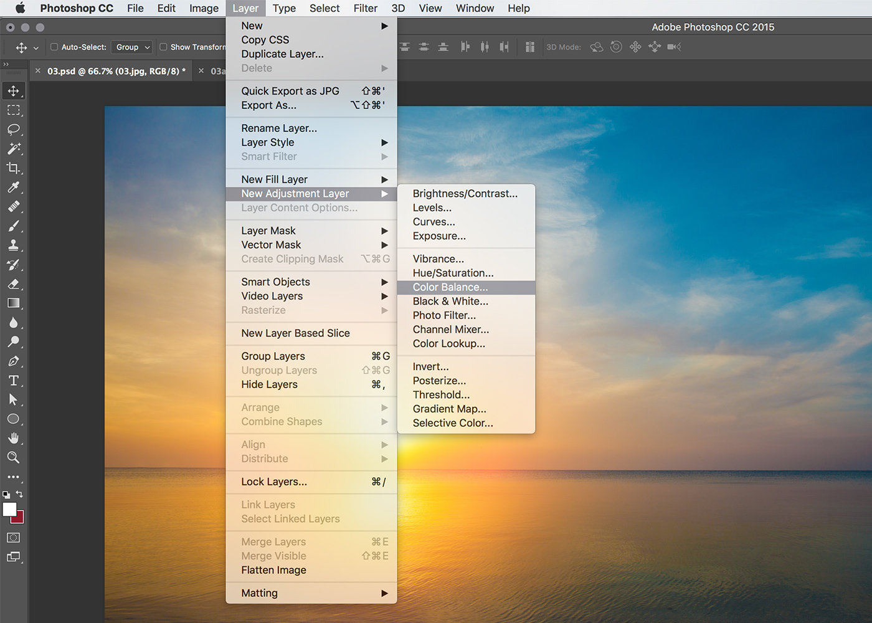This screenshot has height=623, width=872.
Task: Click the Roll 3D object icon
Action: point(616,47)
